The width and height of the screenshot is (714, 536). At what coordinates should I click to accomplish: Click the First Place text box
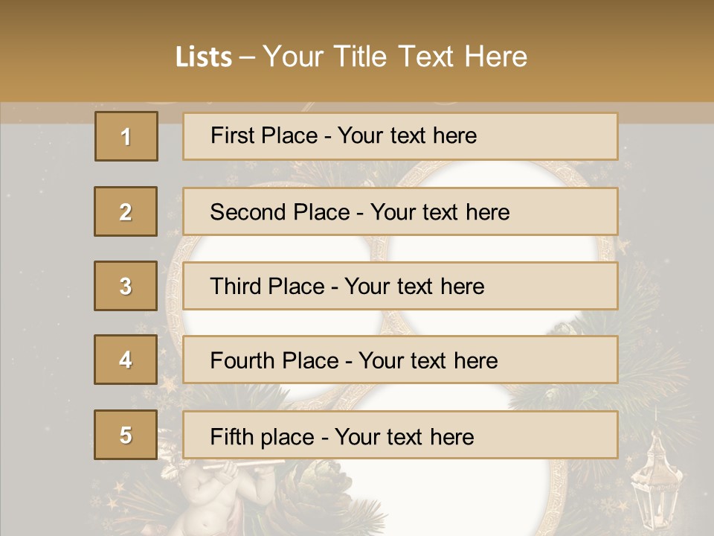[x=400, y=136]
